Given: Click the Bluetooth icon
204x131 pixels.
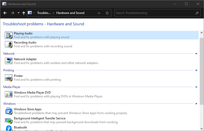Looking at the screenshot, I should coord(9,128).
